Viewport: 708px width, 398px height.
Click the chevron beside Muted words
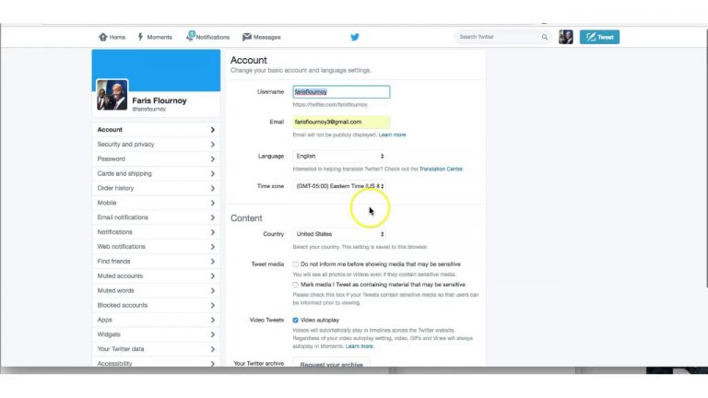pyautogui.click(x=212, y=290)
